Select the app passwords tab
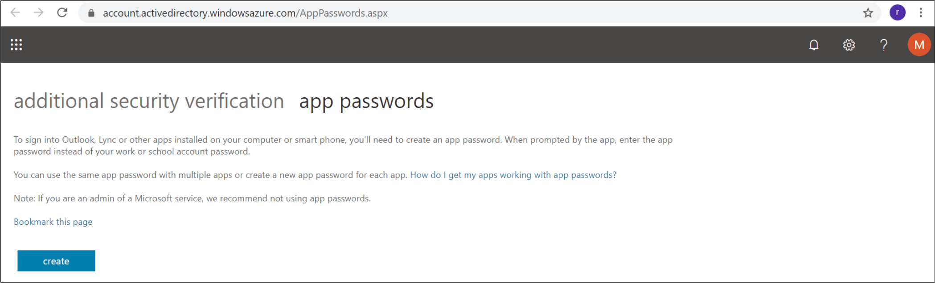This screenshot has height=283, width=935. click(x=366, y=102)
